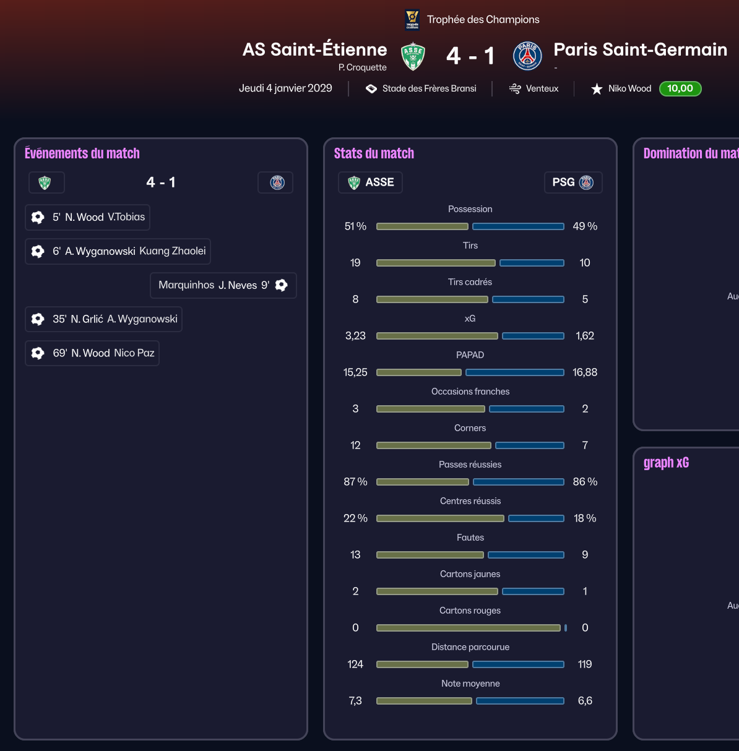739x751 pixels.
Task: Click the star icon next to Niko Wood
Action: [x=597, y=89]
